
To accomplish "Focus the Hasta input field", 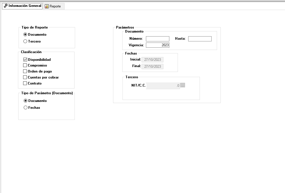I will [x=200, y=39].
